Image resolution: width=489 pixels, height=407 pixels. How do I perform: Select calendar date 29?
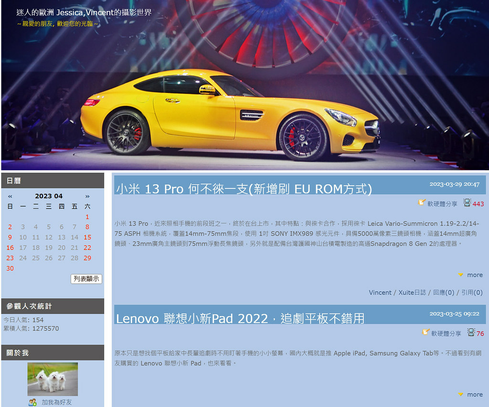tap(87, 258)
